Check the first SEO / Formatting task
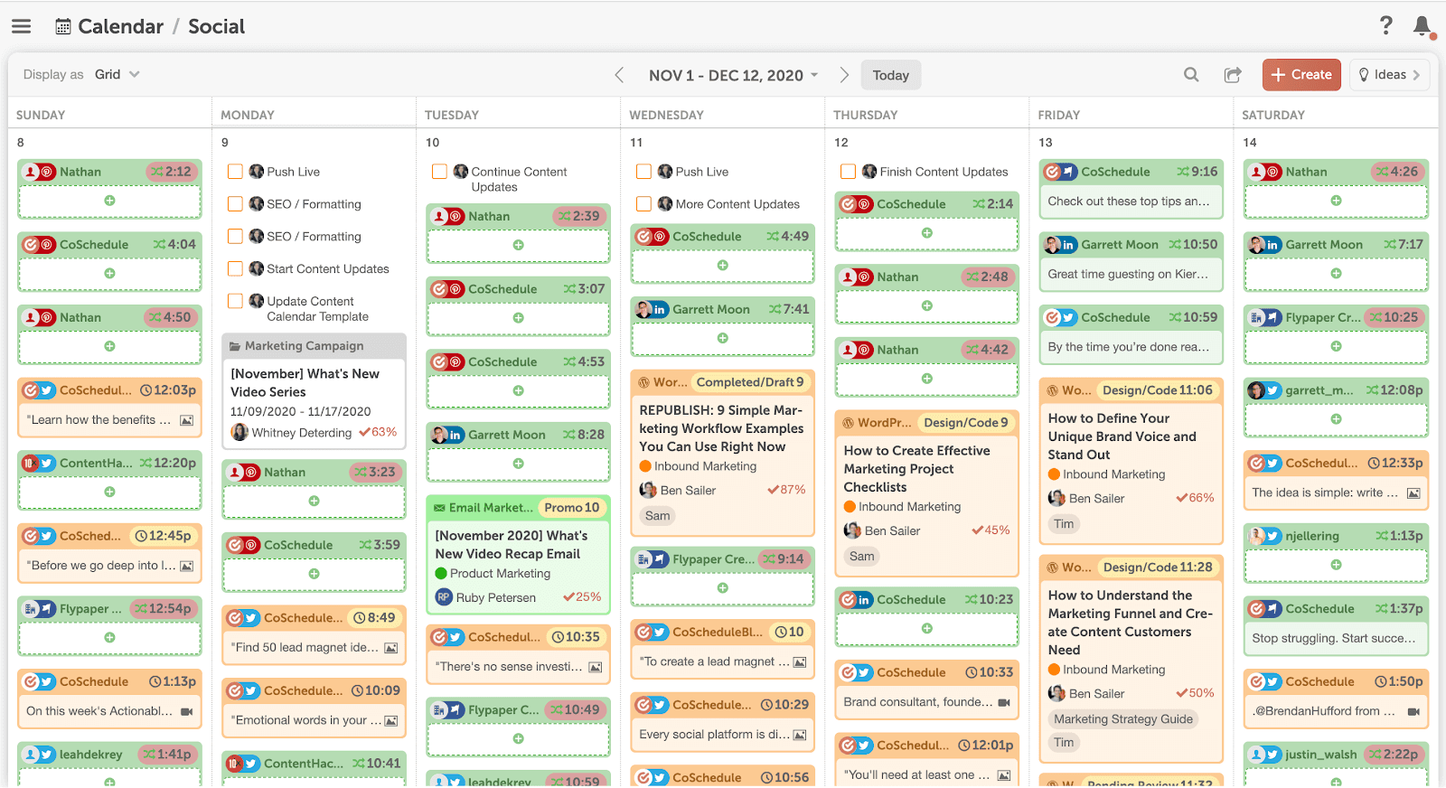Viewport: 1446px width, 788px height. click(235, 204)
